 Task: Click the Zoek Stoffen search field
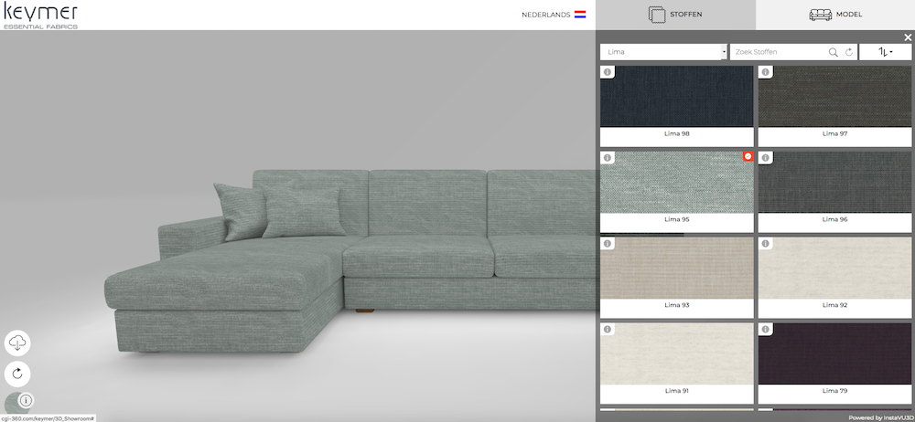click(779, 52)
